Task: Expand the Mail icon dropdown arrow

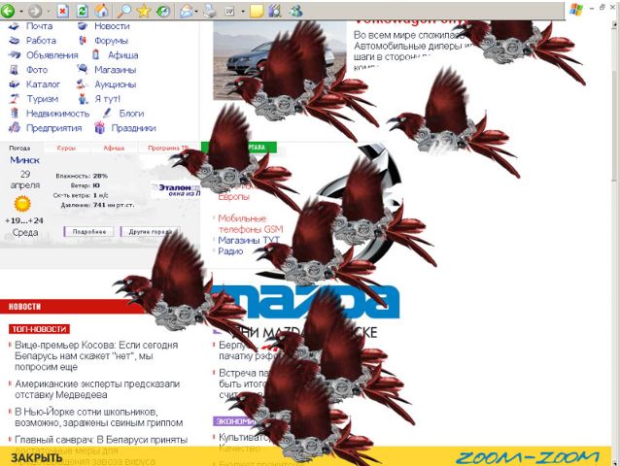Action: pyautogui.click(x=196, y=11)
